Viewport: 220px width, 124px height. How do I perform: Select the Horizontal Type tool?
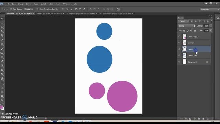click(x=2, y=83)
